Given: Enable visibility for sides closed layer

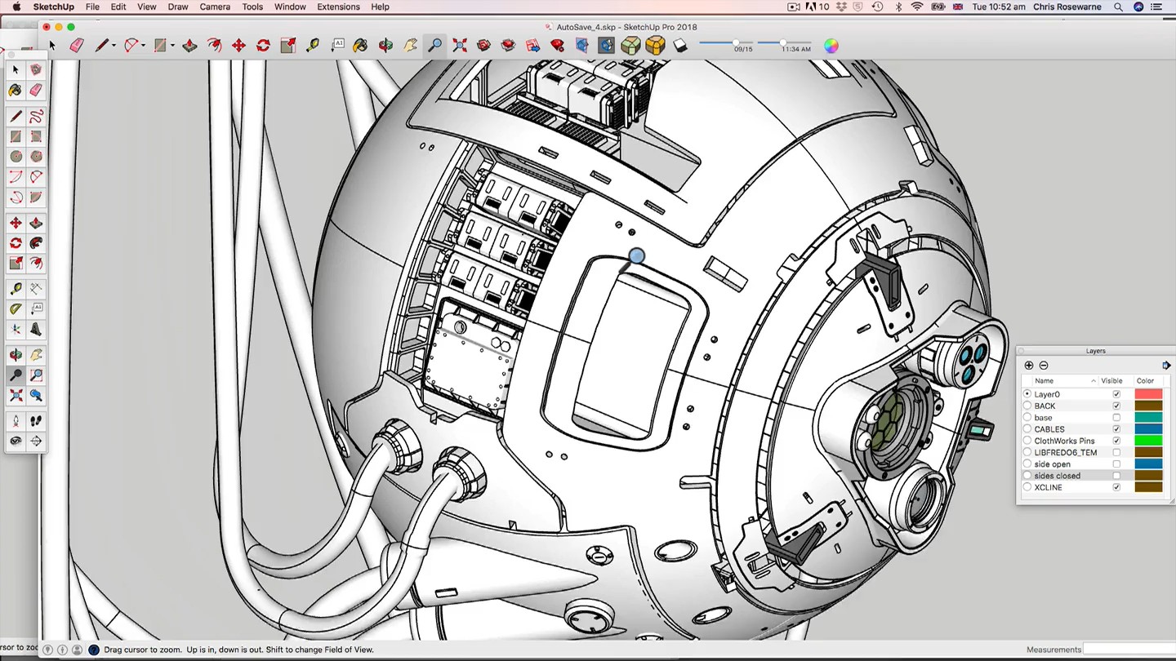Looking at the screenshot, I should (1116, 476).
